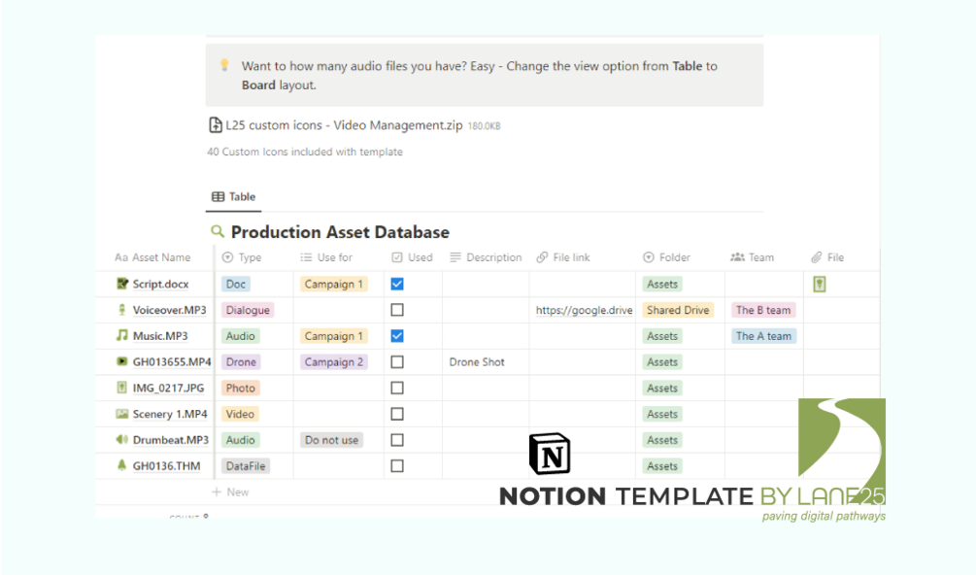
Task: Click the zip file attachment icon
Action: click(215, 125)
